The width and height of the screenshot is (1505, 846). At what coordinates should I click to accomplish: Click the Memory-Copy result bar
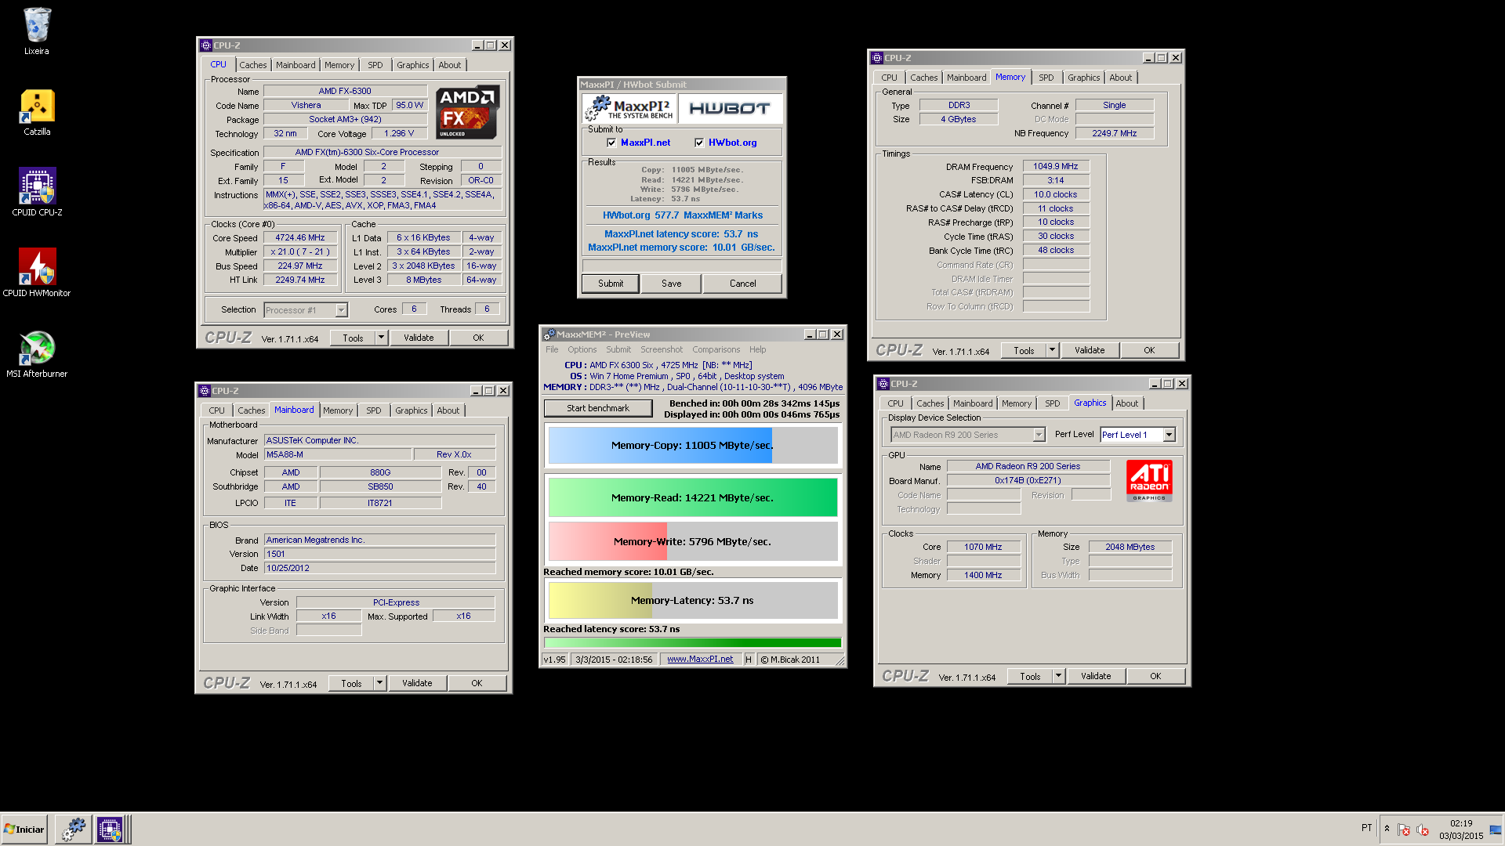coord(693,445)
